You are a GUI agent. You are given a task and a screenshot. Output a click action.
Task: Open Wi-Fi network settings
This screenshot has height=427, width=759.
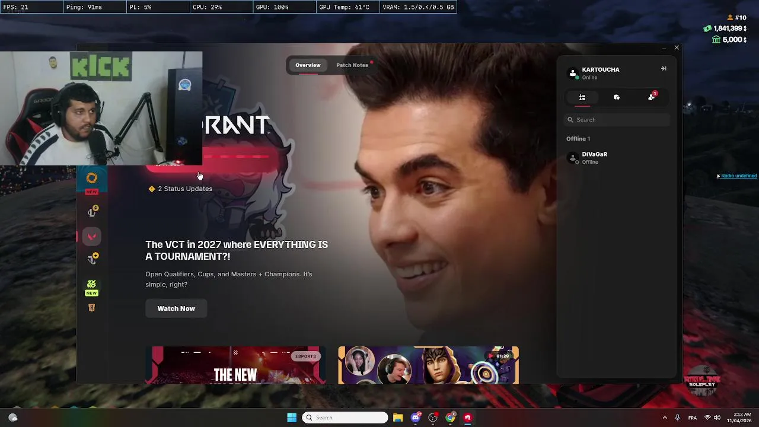[x=707, y=418]
